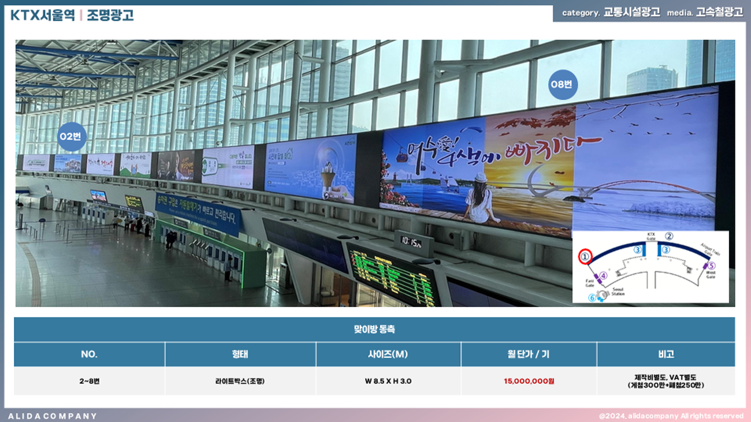The height and width of the screenshot is (422, 751).
Task: Click the 08번 circular badge
Action: pos(563,85)
